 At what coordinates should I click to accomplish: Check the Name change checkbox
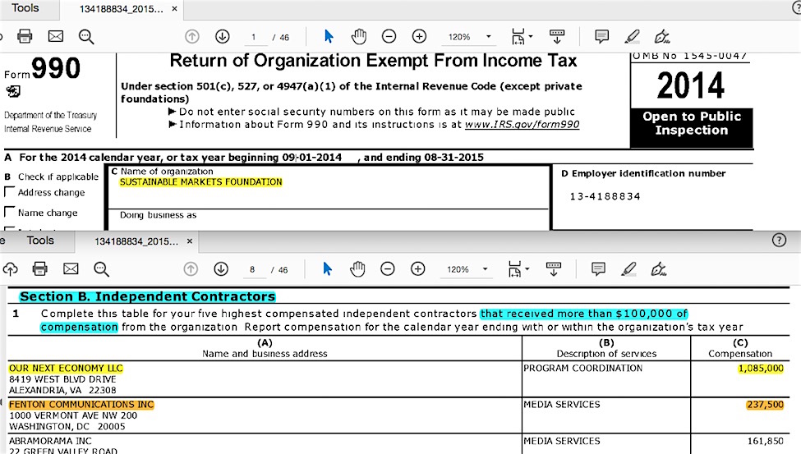pos(10,213)
